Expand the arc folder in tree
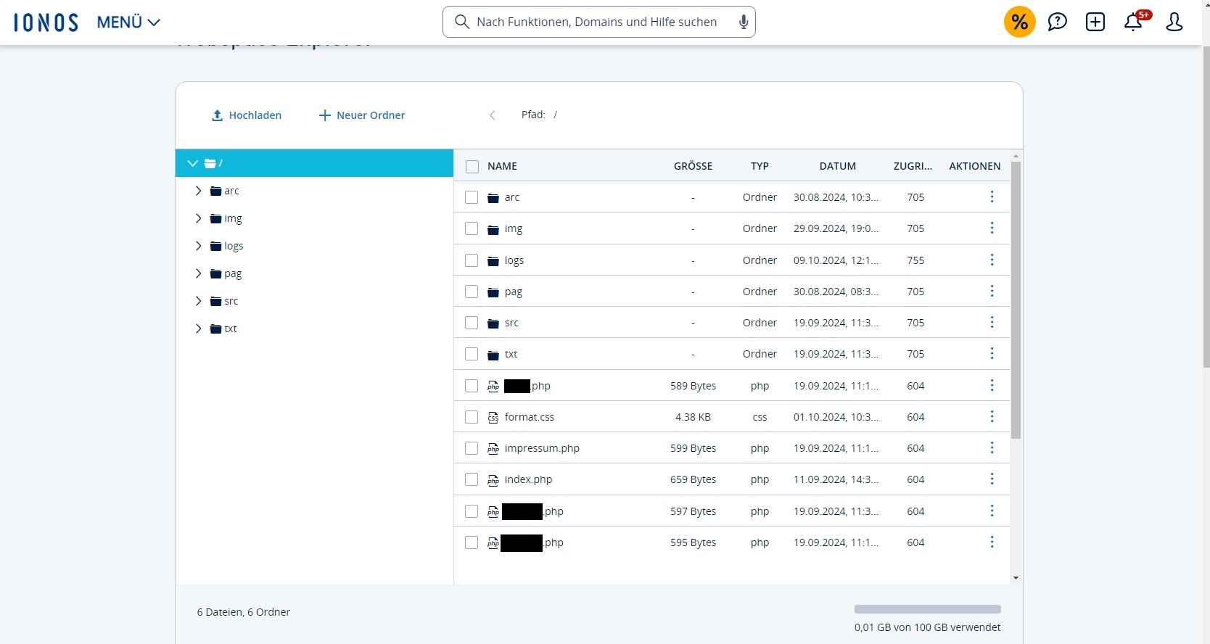This screenshot has height=644, width=1210. coord(198,191)
